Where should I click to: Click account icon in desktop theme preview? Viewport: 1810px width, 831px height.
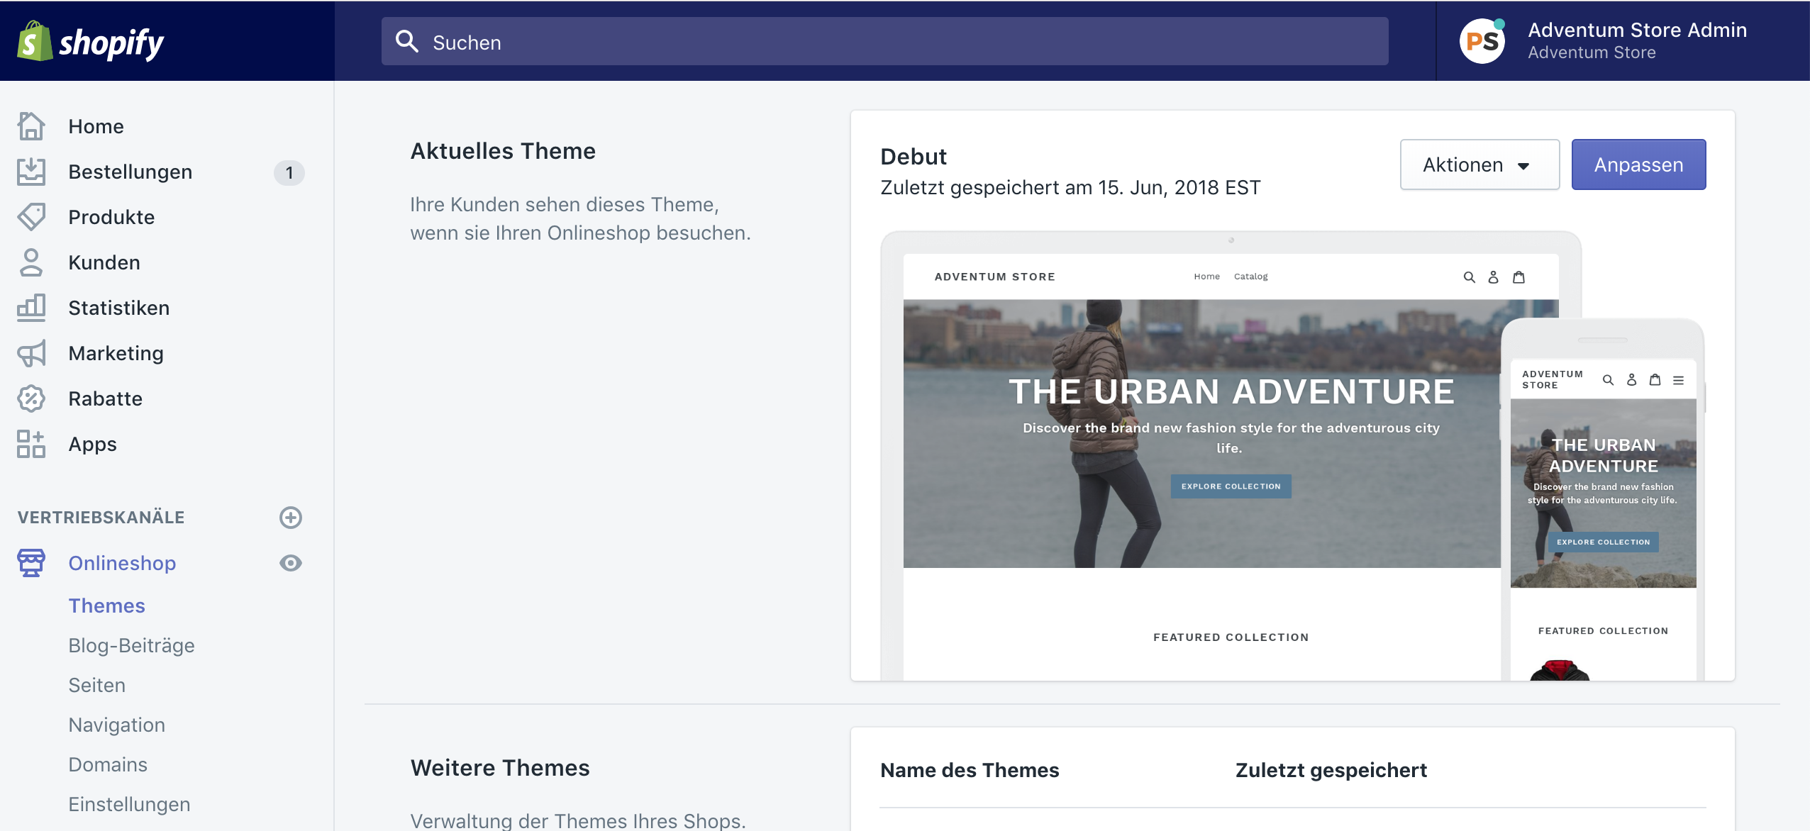click(1494, 277)
